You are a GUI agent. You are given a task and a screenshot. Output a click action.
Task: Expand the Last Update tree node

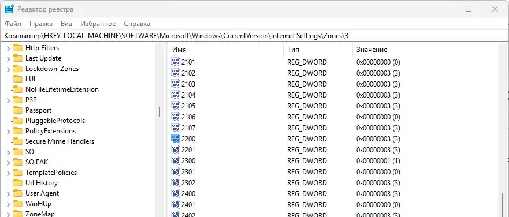8,59
